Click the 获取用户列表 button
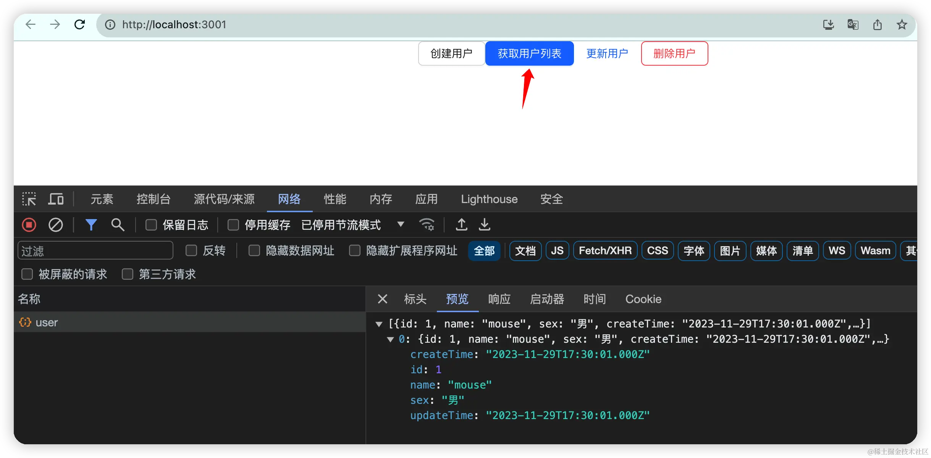This screenshot has width=931, height=458. (x=529, y=53)
